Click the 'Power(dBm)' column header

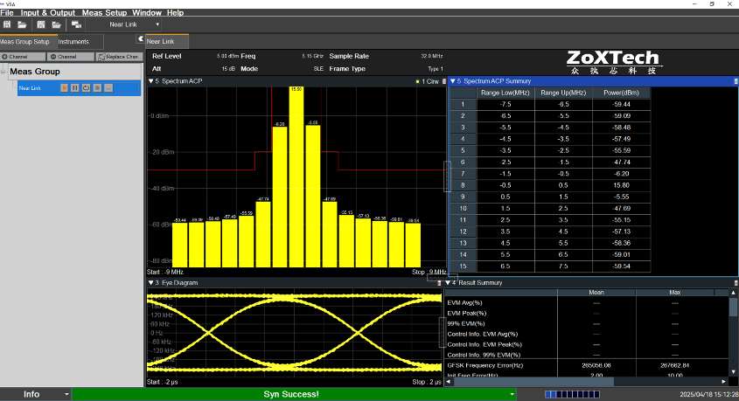click(x=621, y=93)
